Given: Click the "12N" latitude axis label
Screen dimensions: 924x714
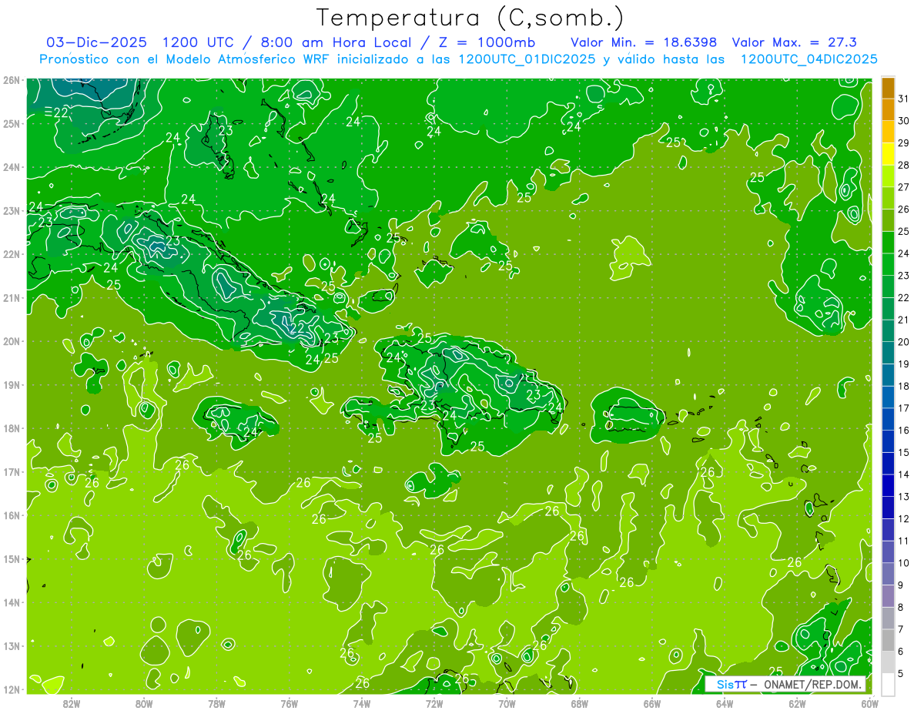Looking at the screenshot, I should point(12,689).
